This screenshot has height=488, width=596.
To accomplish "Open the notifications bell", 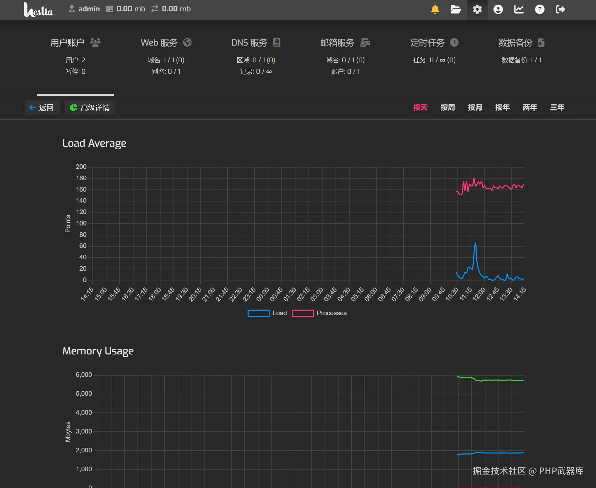I will 435,9.
